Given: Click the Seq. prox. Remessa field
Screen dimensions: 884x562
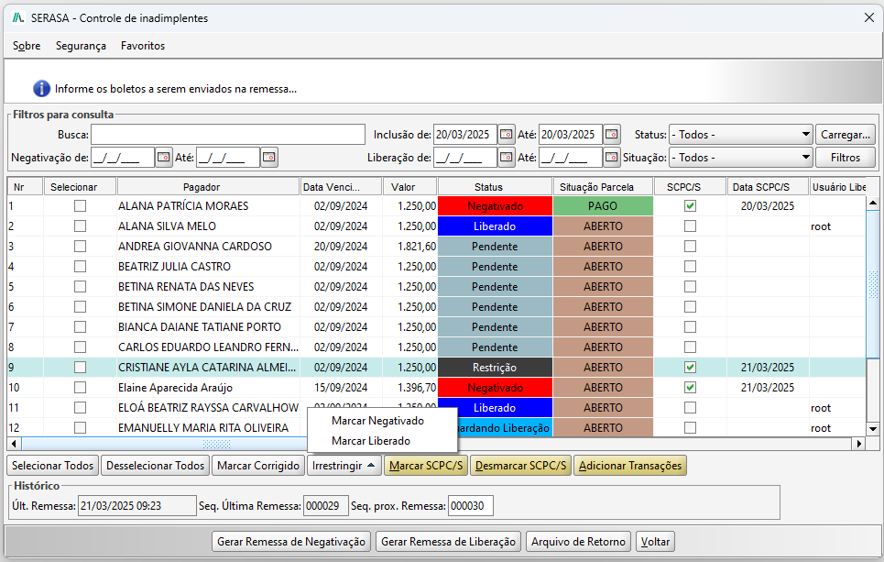Looking at the screenshot, I should coord(470,505).
